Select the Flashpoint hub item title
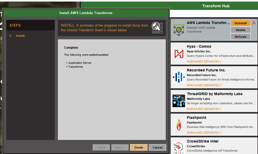258x154 pixels. click(x=196, y=118)
